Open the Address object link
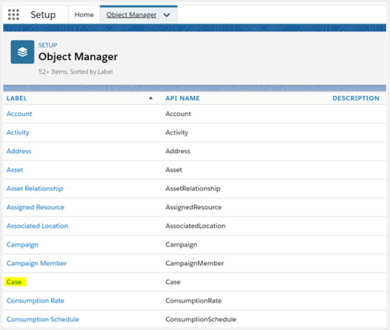 coord(19,151)
